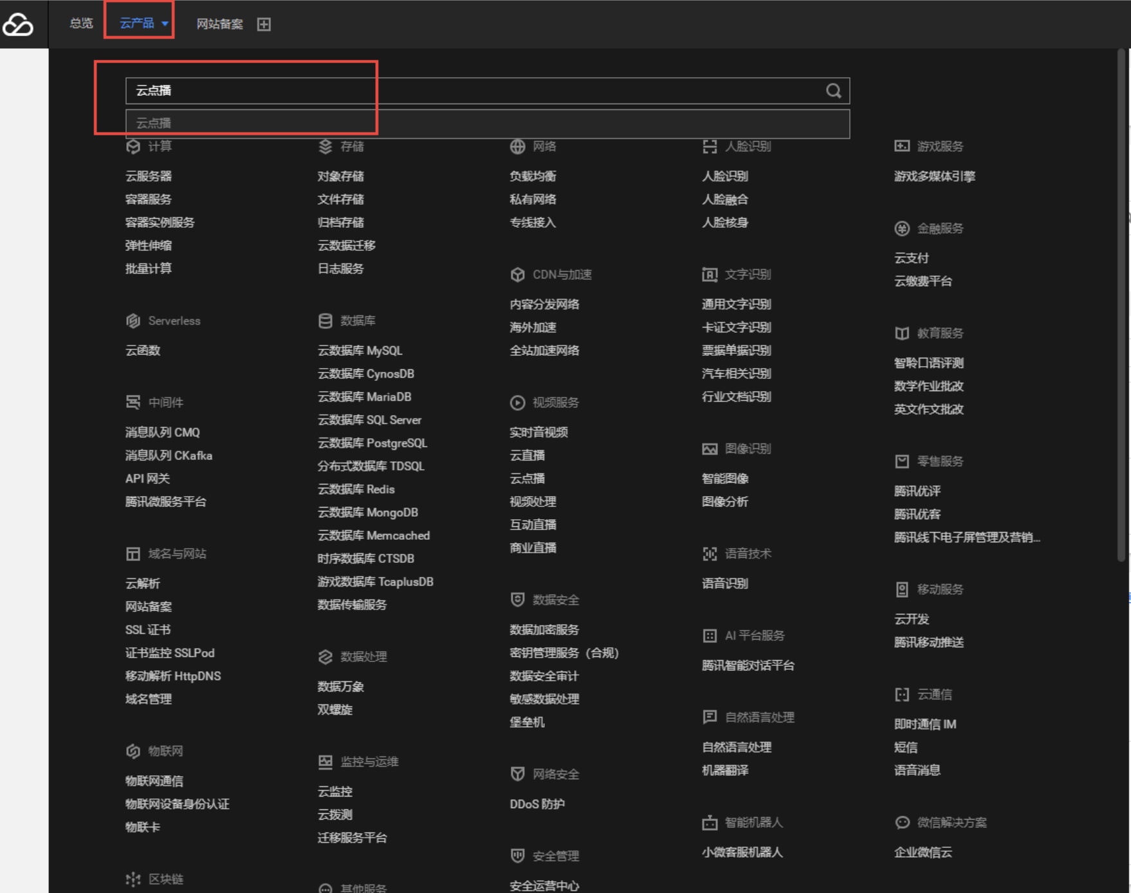Open 云点播 under 视频服务
The height and width of the screenshot is (893, 1131).
(527, 479)
